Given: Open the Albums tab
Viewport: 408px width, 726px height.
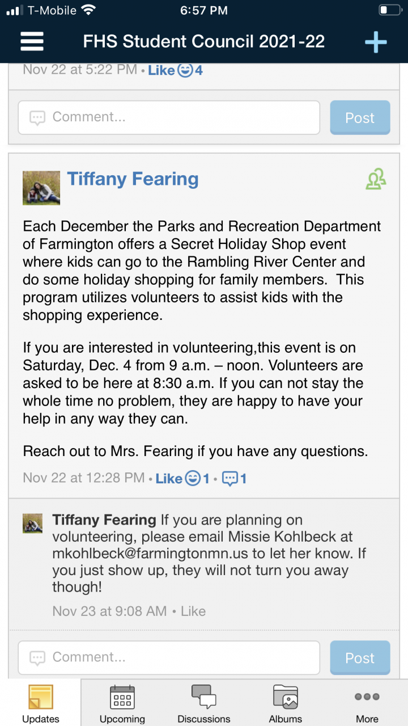Looking at the screenshot, I should coord(286,703).
